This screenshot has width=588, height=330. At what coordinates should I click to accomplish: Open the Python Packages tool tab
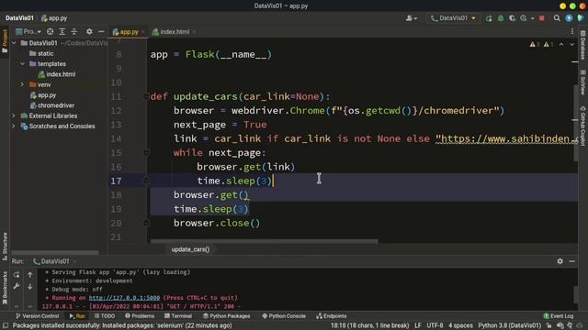pos(226,316)
